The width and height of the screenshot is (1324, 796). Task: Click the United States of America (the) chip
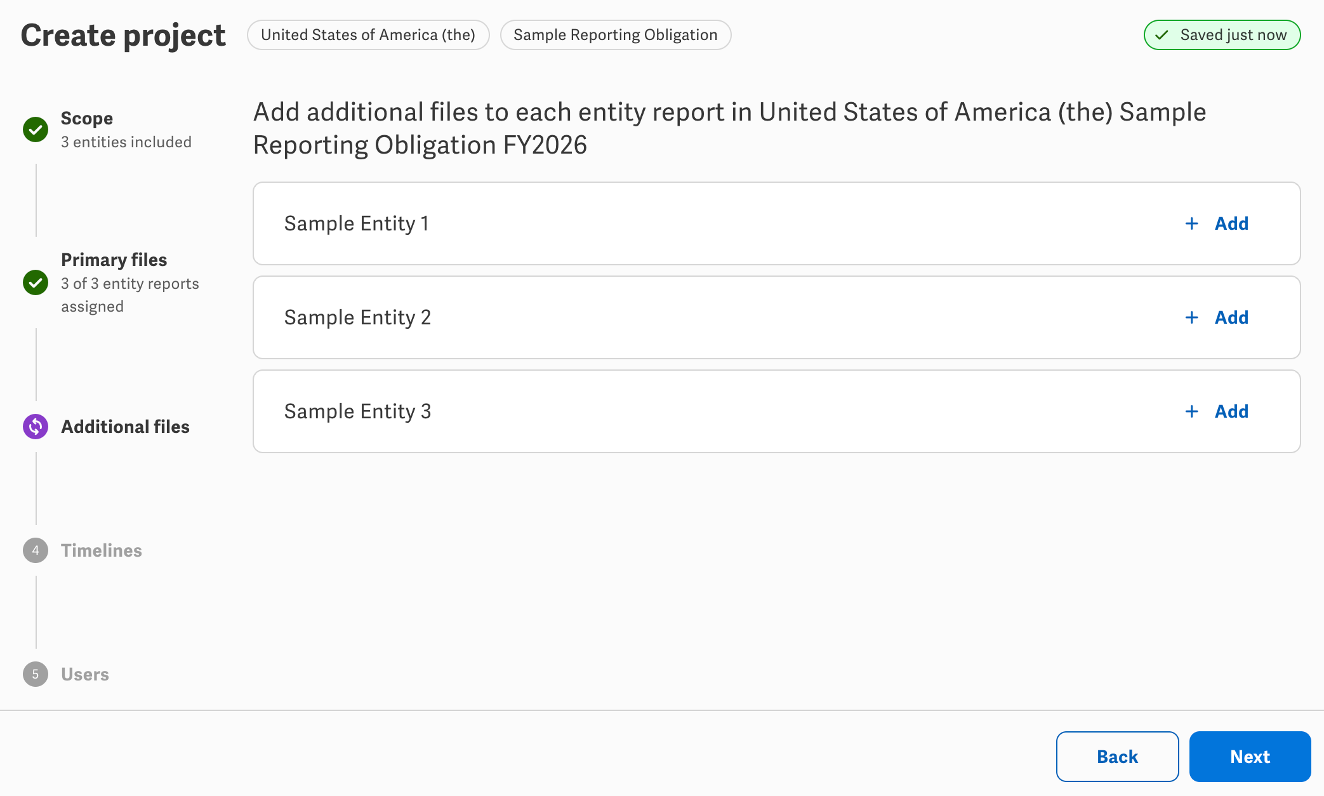368,35
